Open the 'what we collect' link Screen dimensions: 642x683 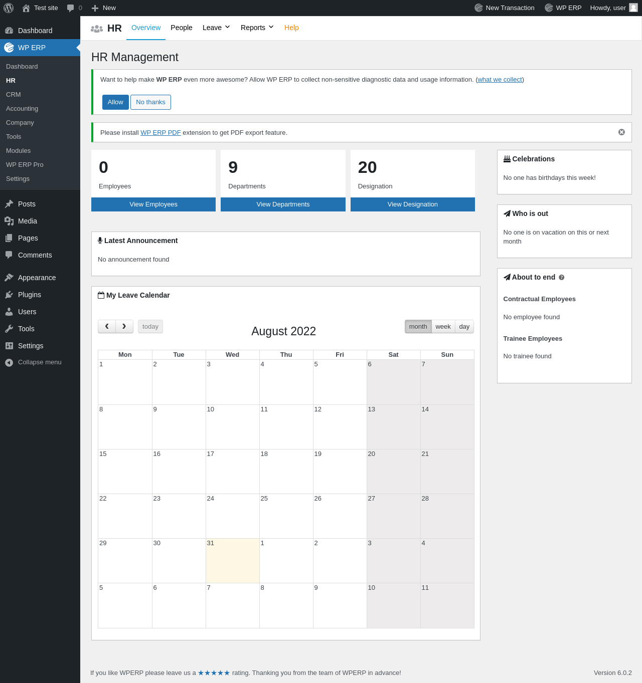500,80
